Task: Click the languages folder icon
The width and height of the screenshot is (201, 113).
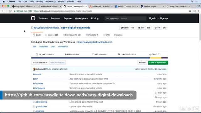Action: tap(34, 88)
